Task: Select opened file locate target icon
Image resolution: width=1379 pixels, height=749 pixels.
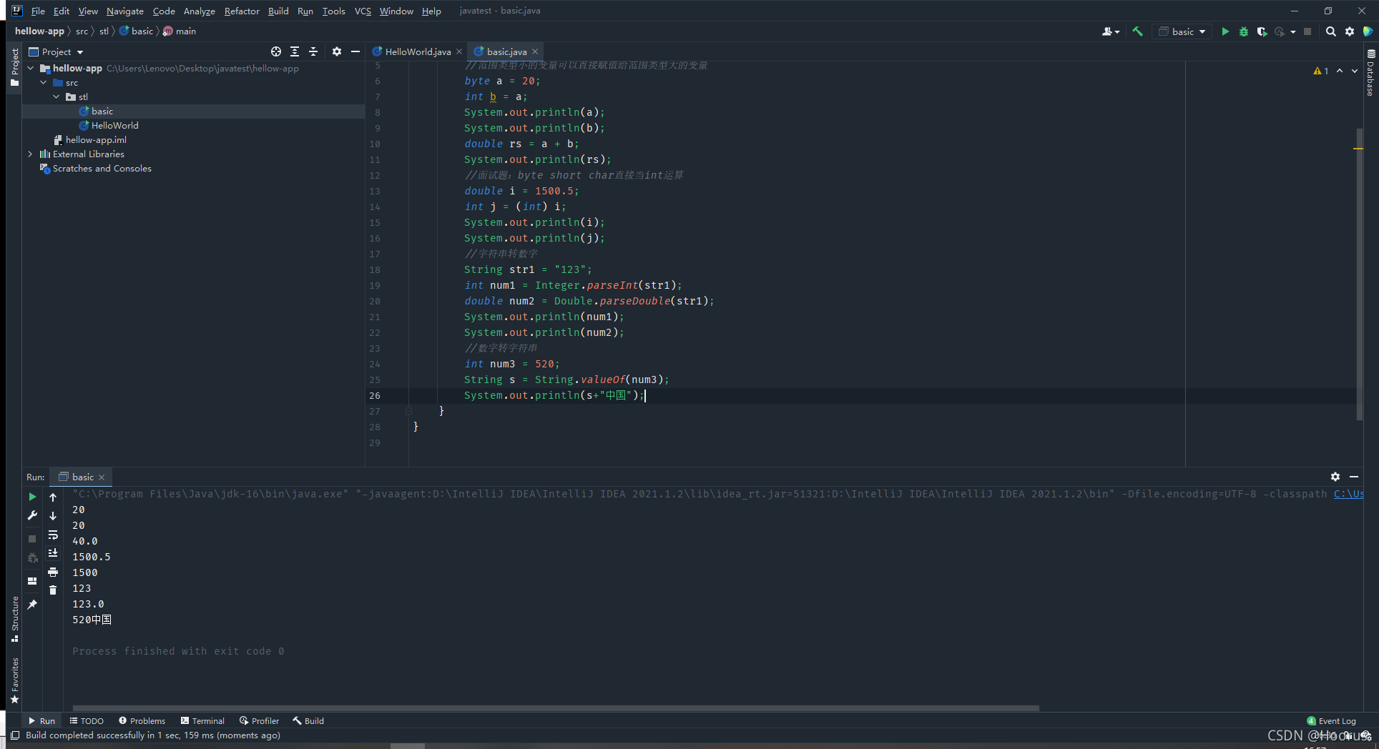Action: tap(276, 51)
